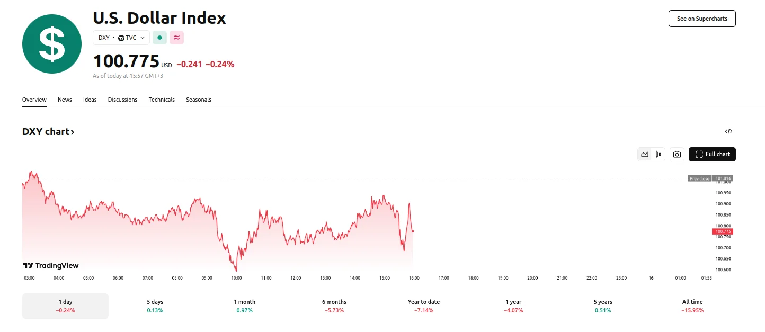Open the embed code widget icon
Image resolution: width=765 pixels, height=332 pixels.
point(728,132)
